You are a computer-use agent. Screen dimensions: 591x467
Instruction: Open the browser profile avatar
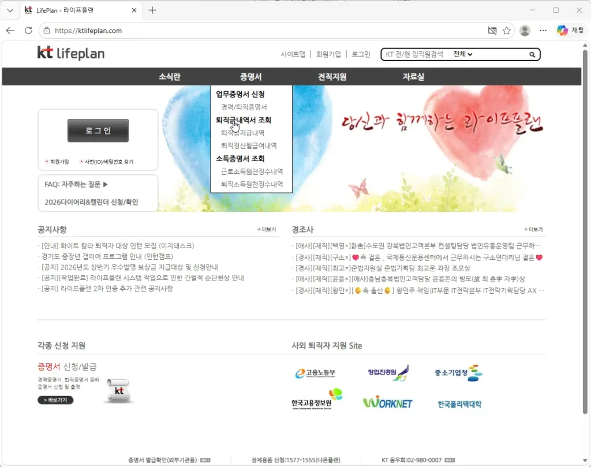[x=525, y=31]
